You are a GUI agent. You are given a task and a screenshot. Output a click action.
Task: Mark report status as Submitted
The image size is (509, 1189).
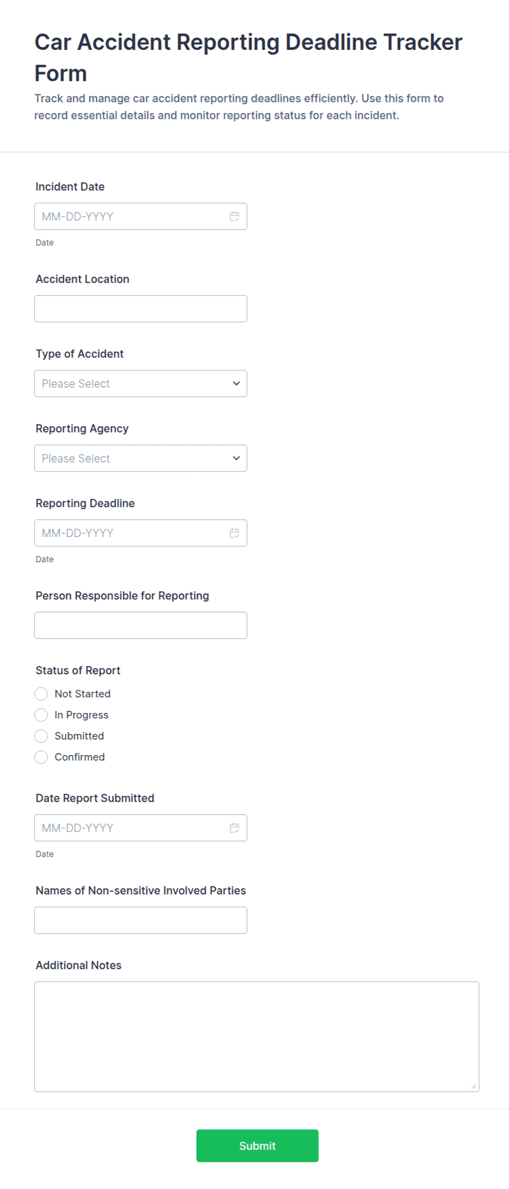[41, 736]
